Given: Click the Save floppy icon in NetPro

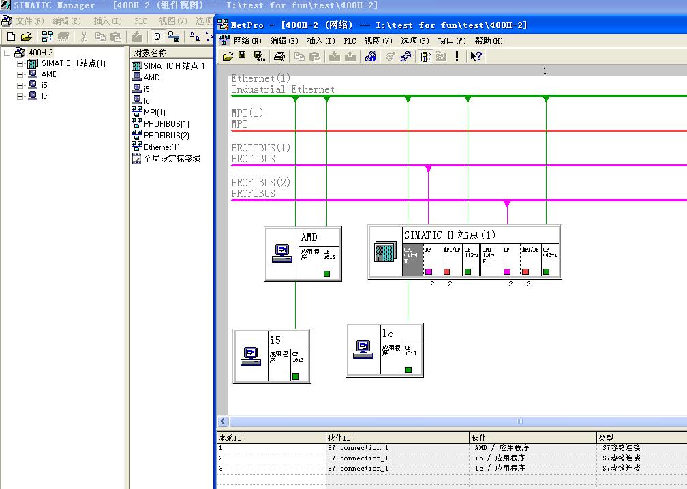Looking at the screenshot, I should click(243, 55).
